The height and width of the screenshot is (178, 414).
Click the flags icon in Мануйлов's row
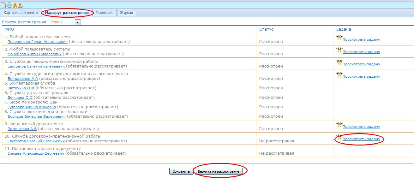point(339,50)
